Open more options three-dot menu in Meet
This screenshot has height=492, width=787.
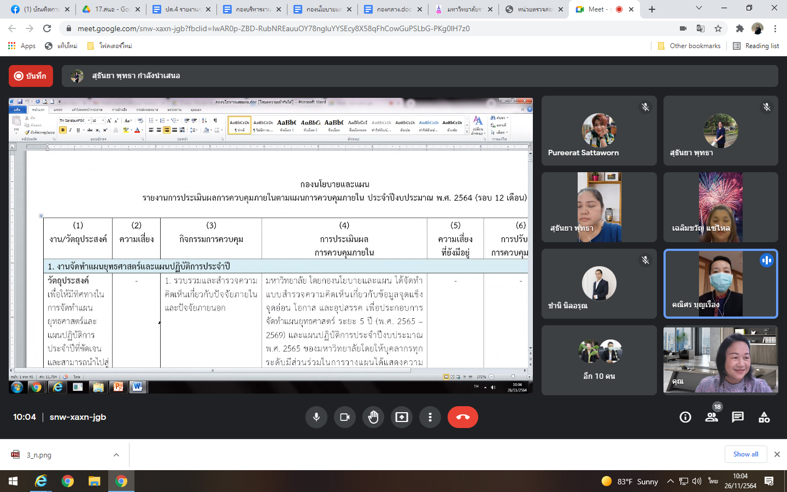[x=430, y=417]
